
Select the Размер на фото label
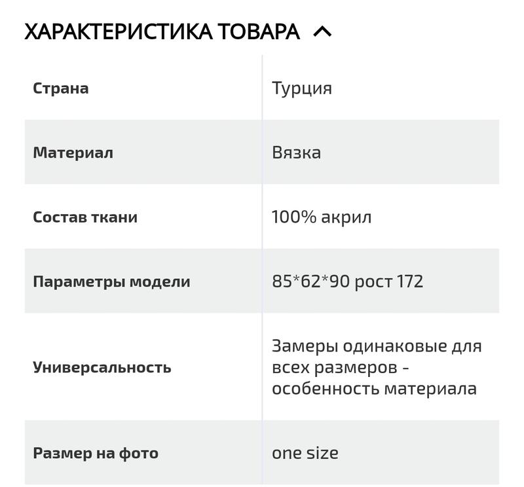click(x=96, y=452)
